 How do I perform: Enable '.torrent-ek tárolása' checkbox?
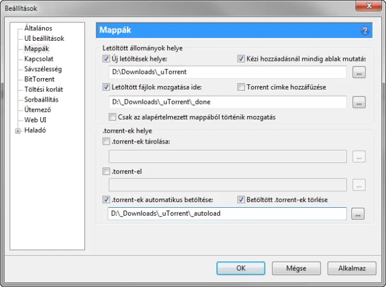tap(106, 141)
